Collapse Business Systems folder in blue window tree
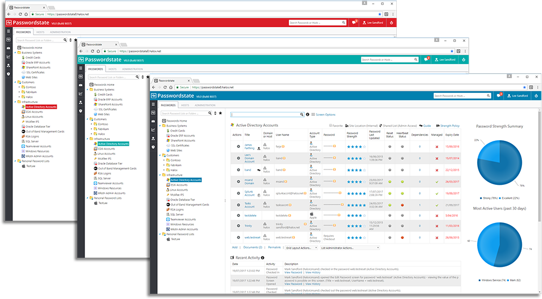 point(160,126)
